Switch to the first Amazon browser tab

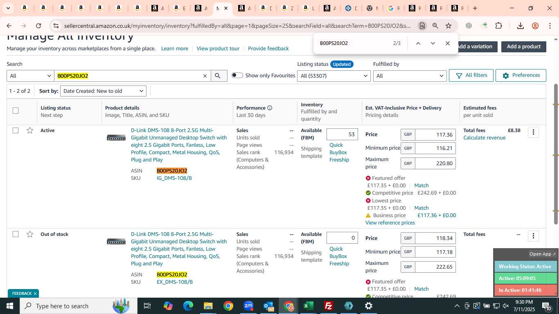point(25,8)
